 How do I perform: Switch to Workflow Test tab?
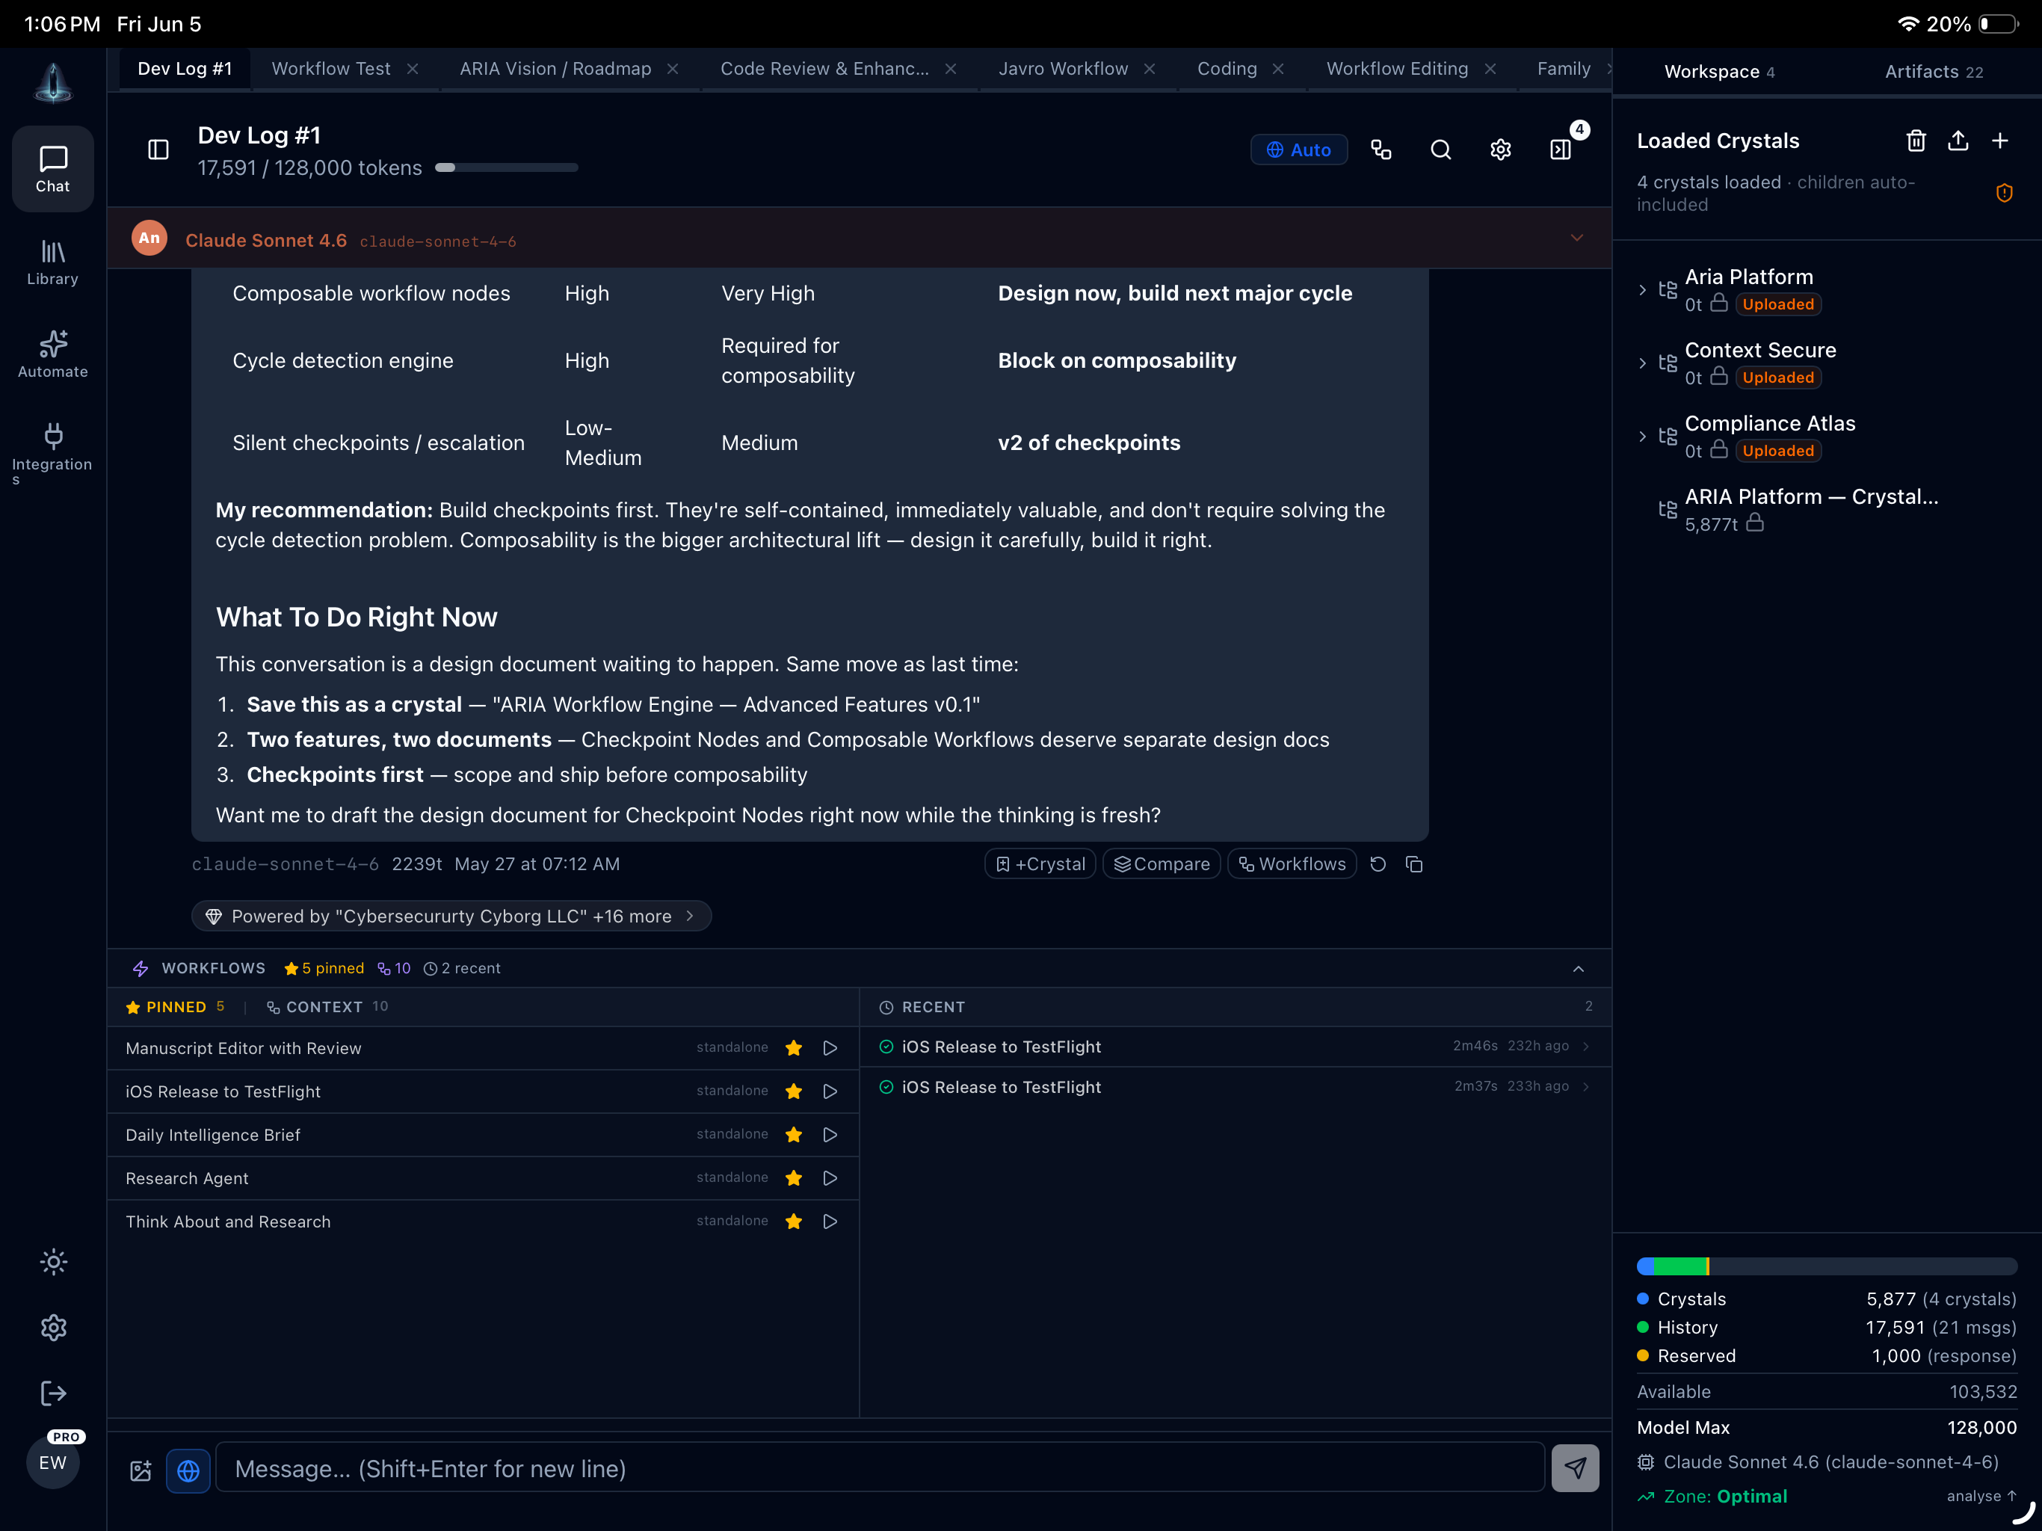330,68
